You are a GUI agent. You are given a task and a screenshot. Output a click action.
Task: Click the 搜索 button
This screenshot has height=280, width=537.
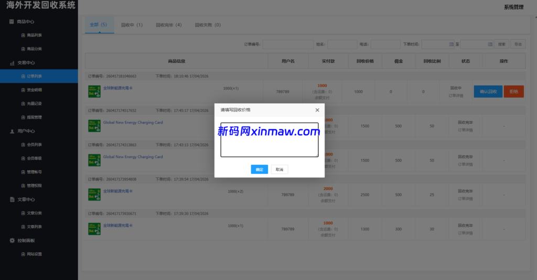coord(501,44)
